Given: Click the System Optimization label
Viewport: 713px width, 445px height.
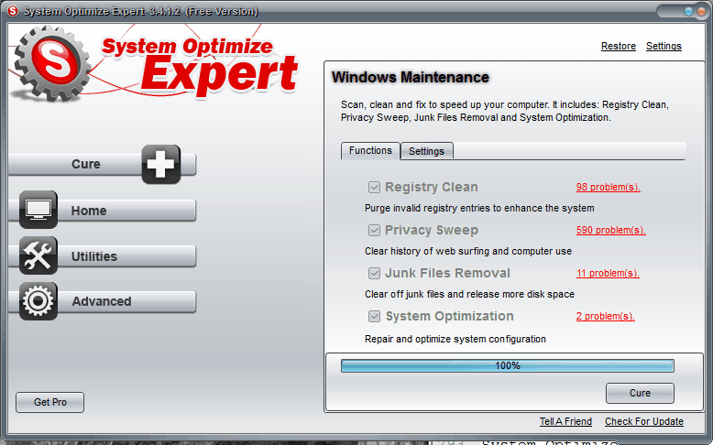Looking at the screenshot, I should (450, 316).
